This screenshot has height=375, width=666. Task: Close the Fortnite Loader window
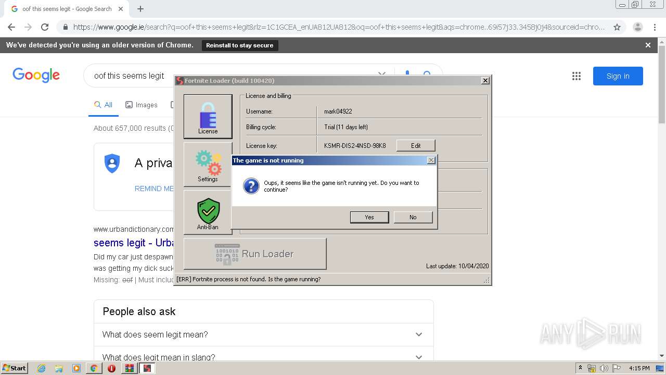pos(485,81)
